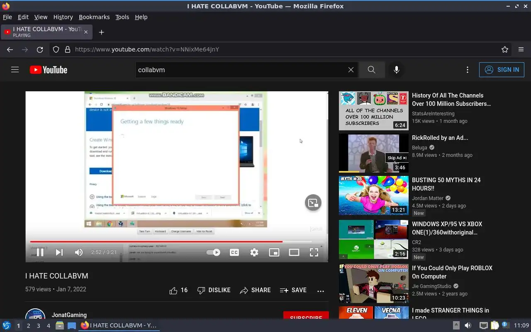The image size is (531, 332).
Task: Open Jordan Matter channel name
Action: (428, 198)
